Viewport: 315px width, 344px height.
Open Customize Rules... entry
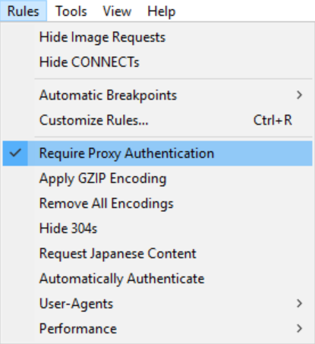tap(157, 120)
